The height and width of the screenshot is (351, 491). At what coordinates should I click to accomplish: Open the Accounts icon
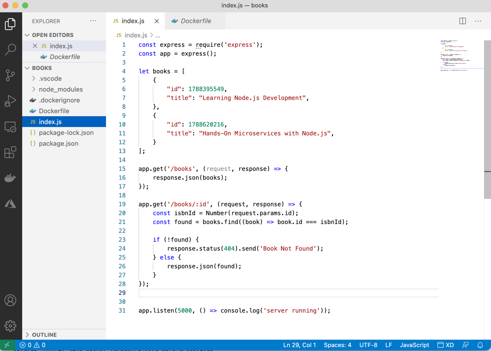pyautogui.click(x=10, y=300)
